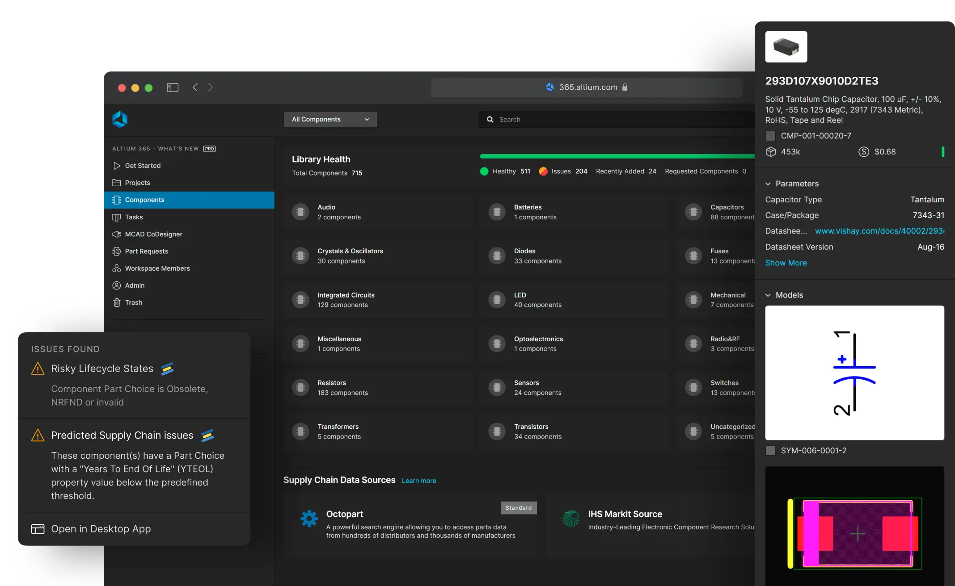
Task: Click the Altium 365 logo icon
Action: tap(120, 119)
